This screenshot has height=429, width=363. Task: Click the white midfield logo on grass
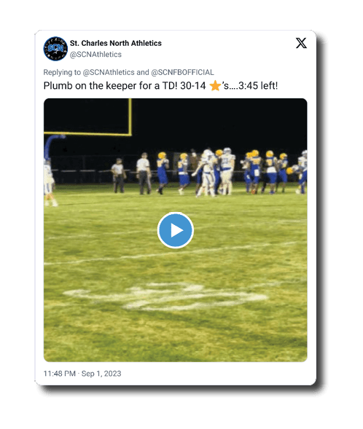pyautogui.click(x=165, y=297)
